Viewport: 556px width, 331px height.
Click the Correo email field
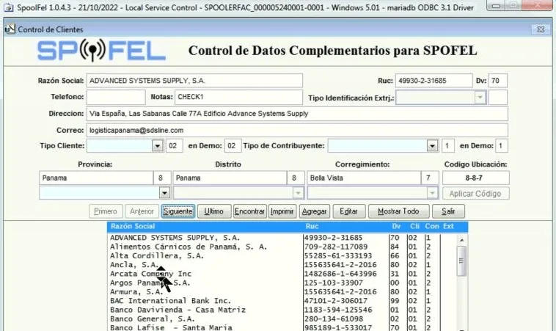297,130
